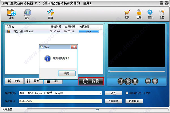Open the snapshot folder icon
170x113 pixels.
(155, 81)
